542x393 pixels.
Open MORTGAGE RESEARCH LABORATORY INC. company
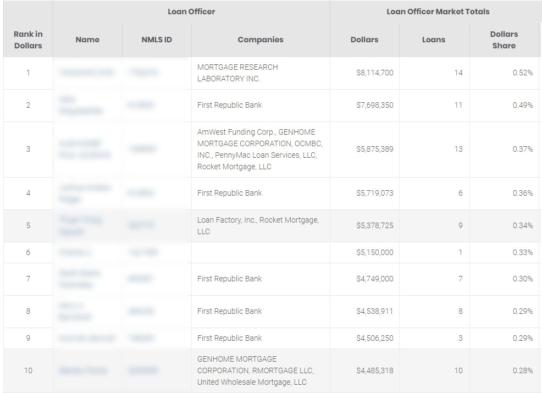(237, 73)
